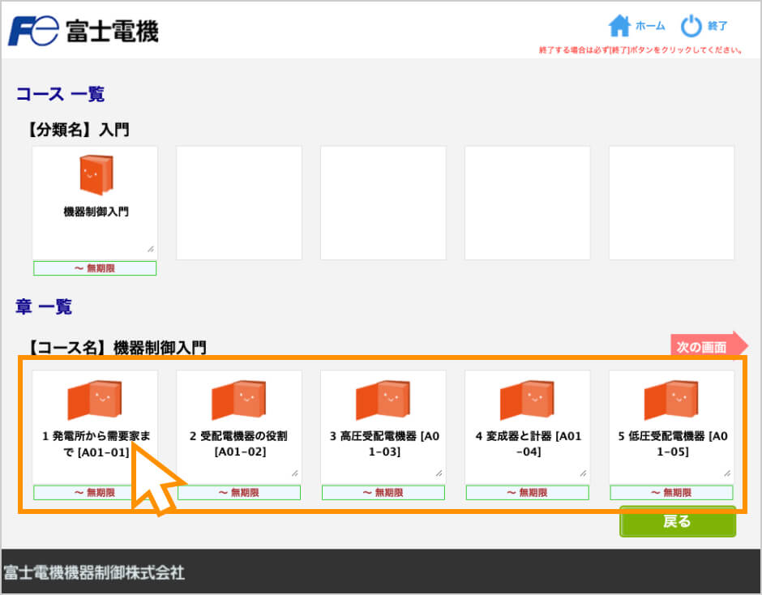Open chapter 3 高圧受配電機器 book icon
Viewport: 762px width, 595px height.
click(x=383, y=400)
